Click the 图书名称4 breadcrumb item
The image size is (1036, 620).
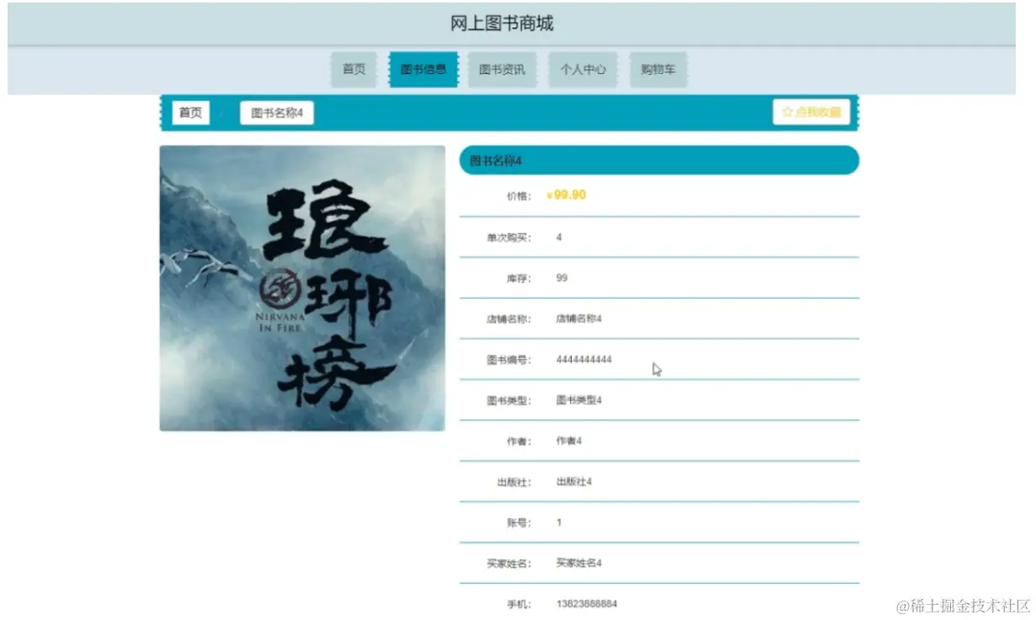[277, 113]
